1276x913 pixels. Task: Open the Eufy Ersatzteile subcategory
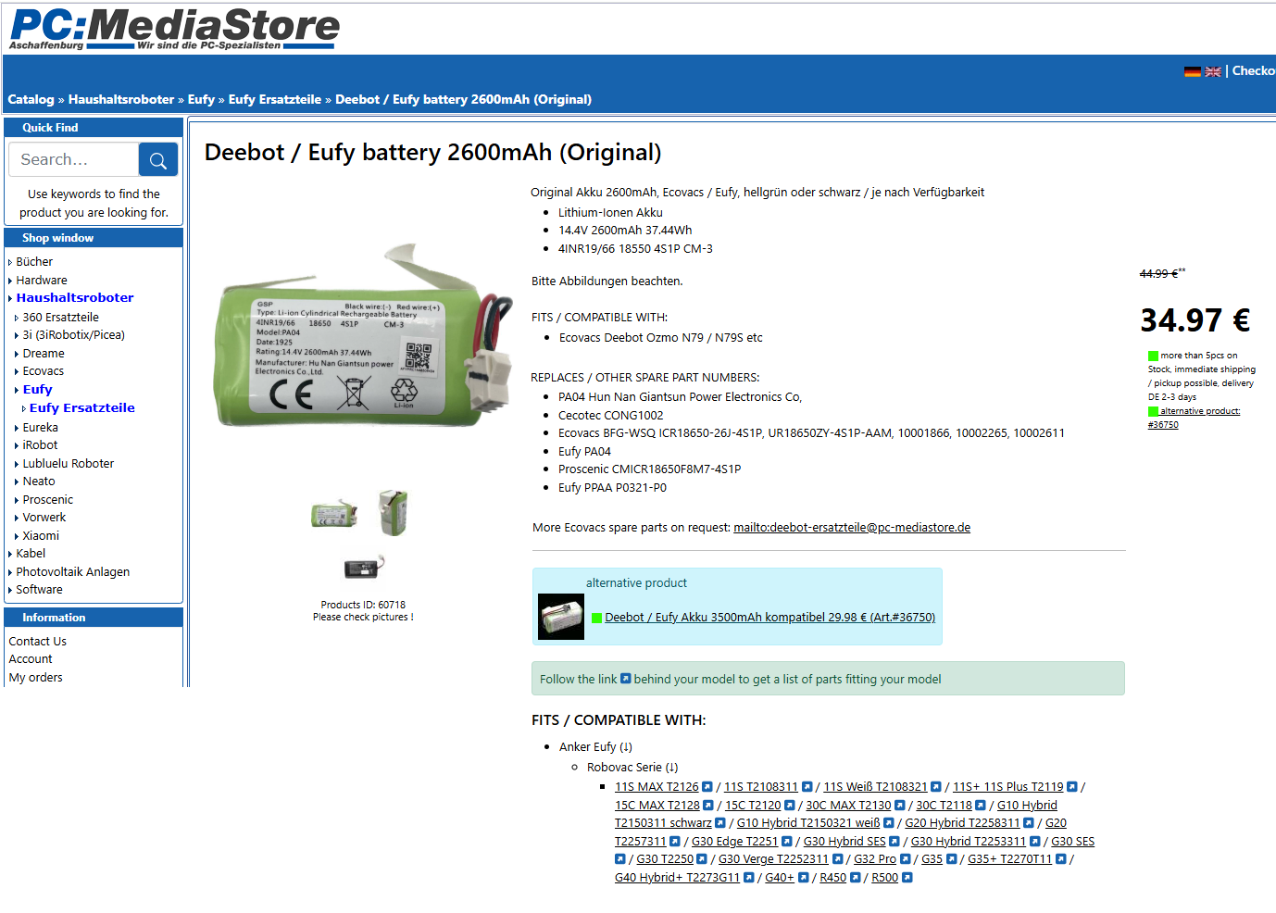(82, 408)
